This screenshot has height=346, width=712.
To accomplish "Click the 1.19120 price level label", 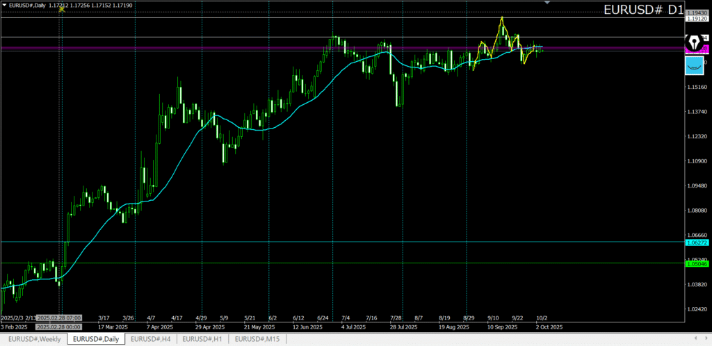I will coord(697,19).
